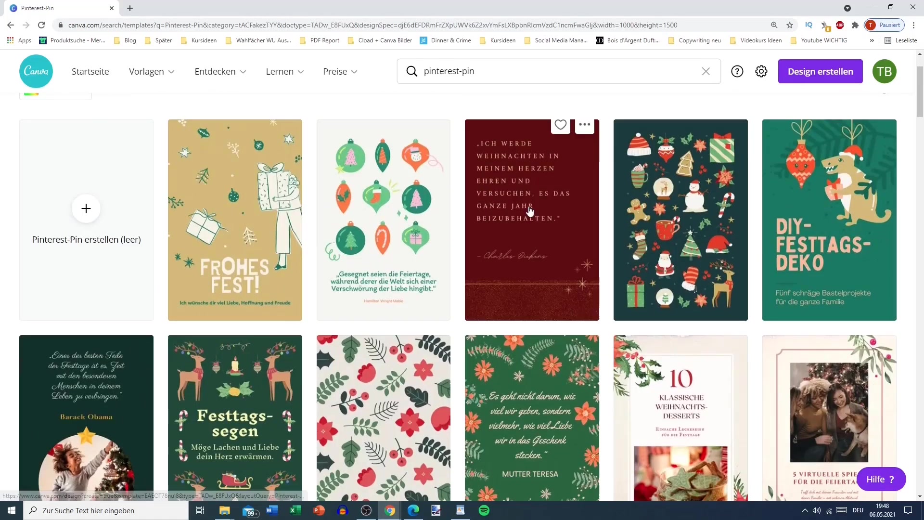Open Spotify from the taskbar

[484, 510]
